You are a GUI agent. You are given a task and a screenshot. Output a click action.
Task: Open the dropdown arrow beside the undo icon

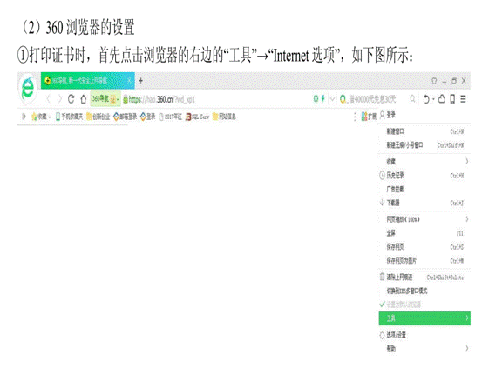(x=433, y=99)
